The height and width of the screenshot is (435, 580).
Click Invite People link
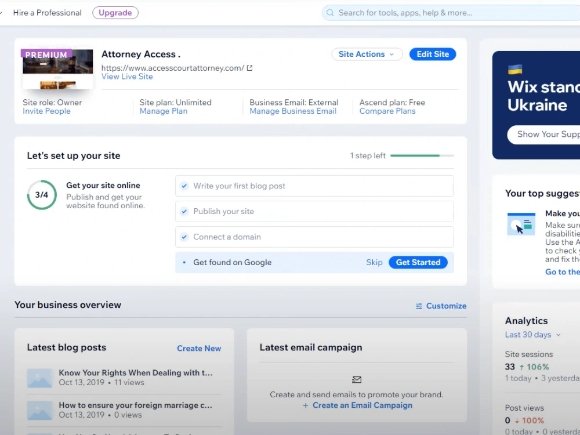[x=46, y=111]
